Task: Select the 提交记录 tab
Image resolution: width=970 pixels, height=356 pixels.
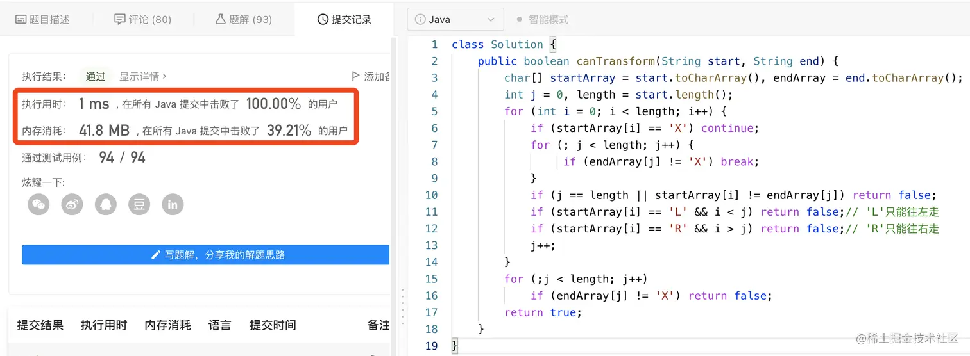Action: pos(345,19)
